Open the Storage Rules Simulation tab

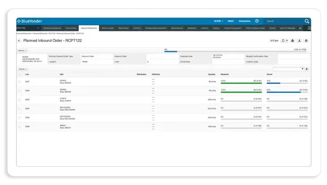click(156, 28)
